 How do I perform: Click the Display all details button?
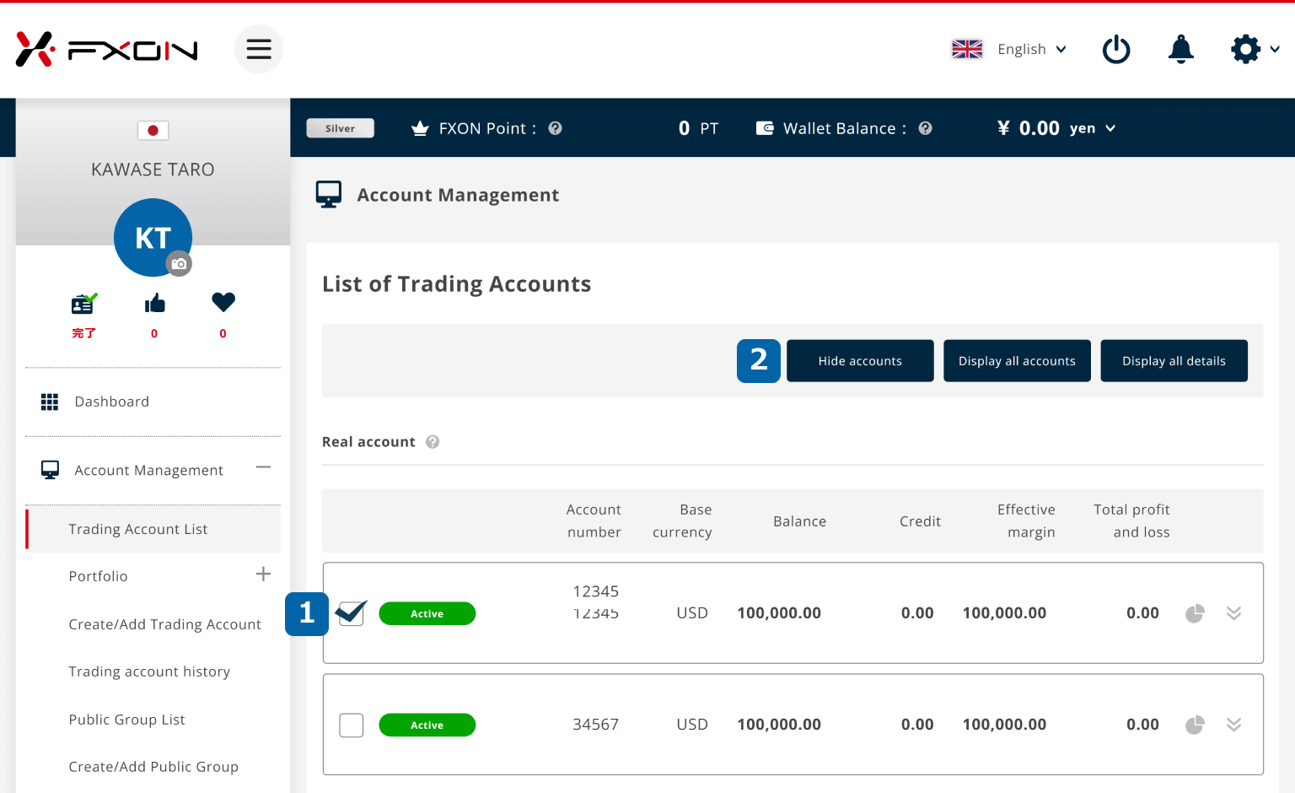pyautogui.click(x=1174, y=361)
